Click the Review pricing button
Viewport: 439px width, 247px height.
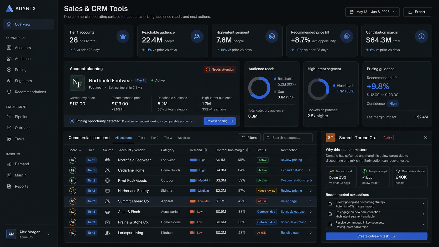220,121
